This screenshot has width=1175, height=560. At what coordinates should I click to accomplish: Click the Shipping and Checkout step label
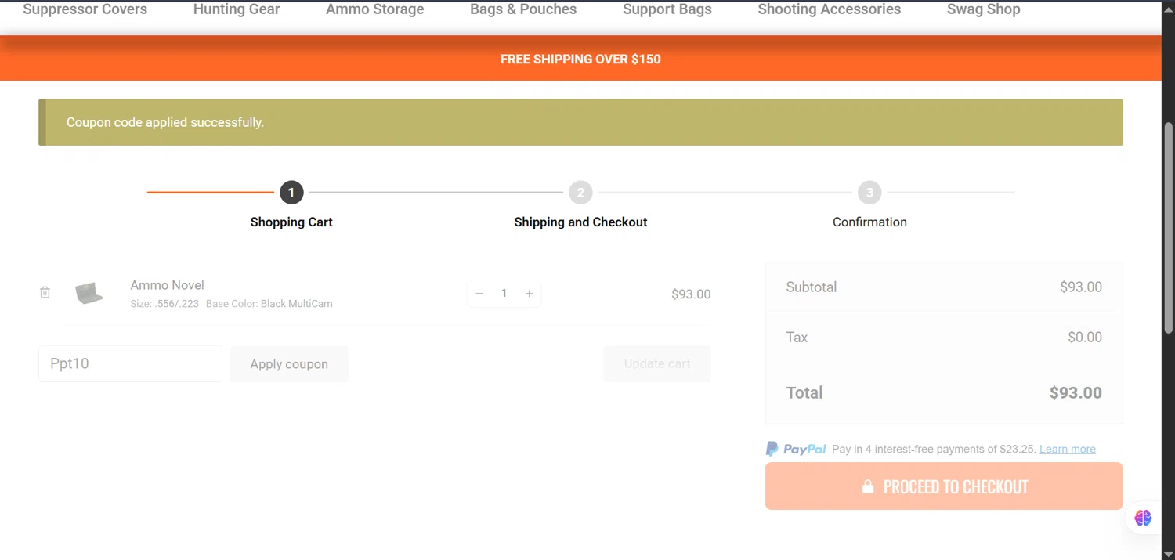pos(580,222)
